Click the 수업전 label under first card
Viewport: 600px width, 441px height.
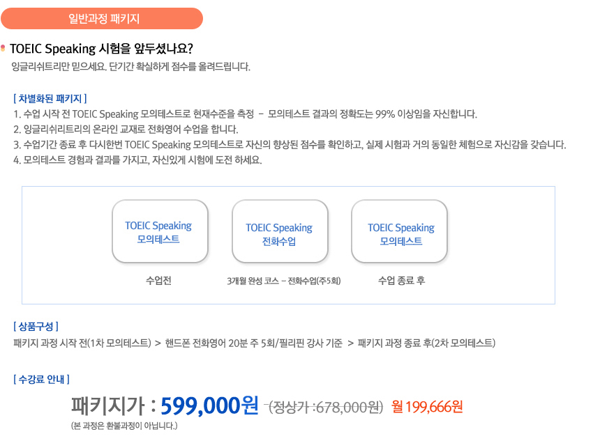point(158,281)
